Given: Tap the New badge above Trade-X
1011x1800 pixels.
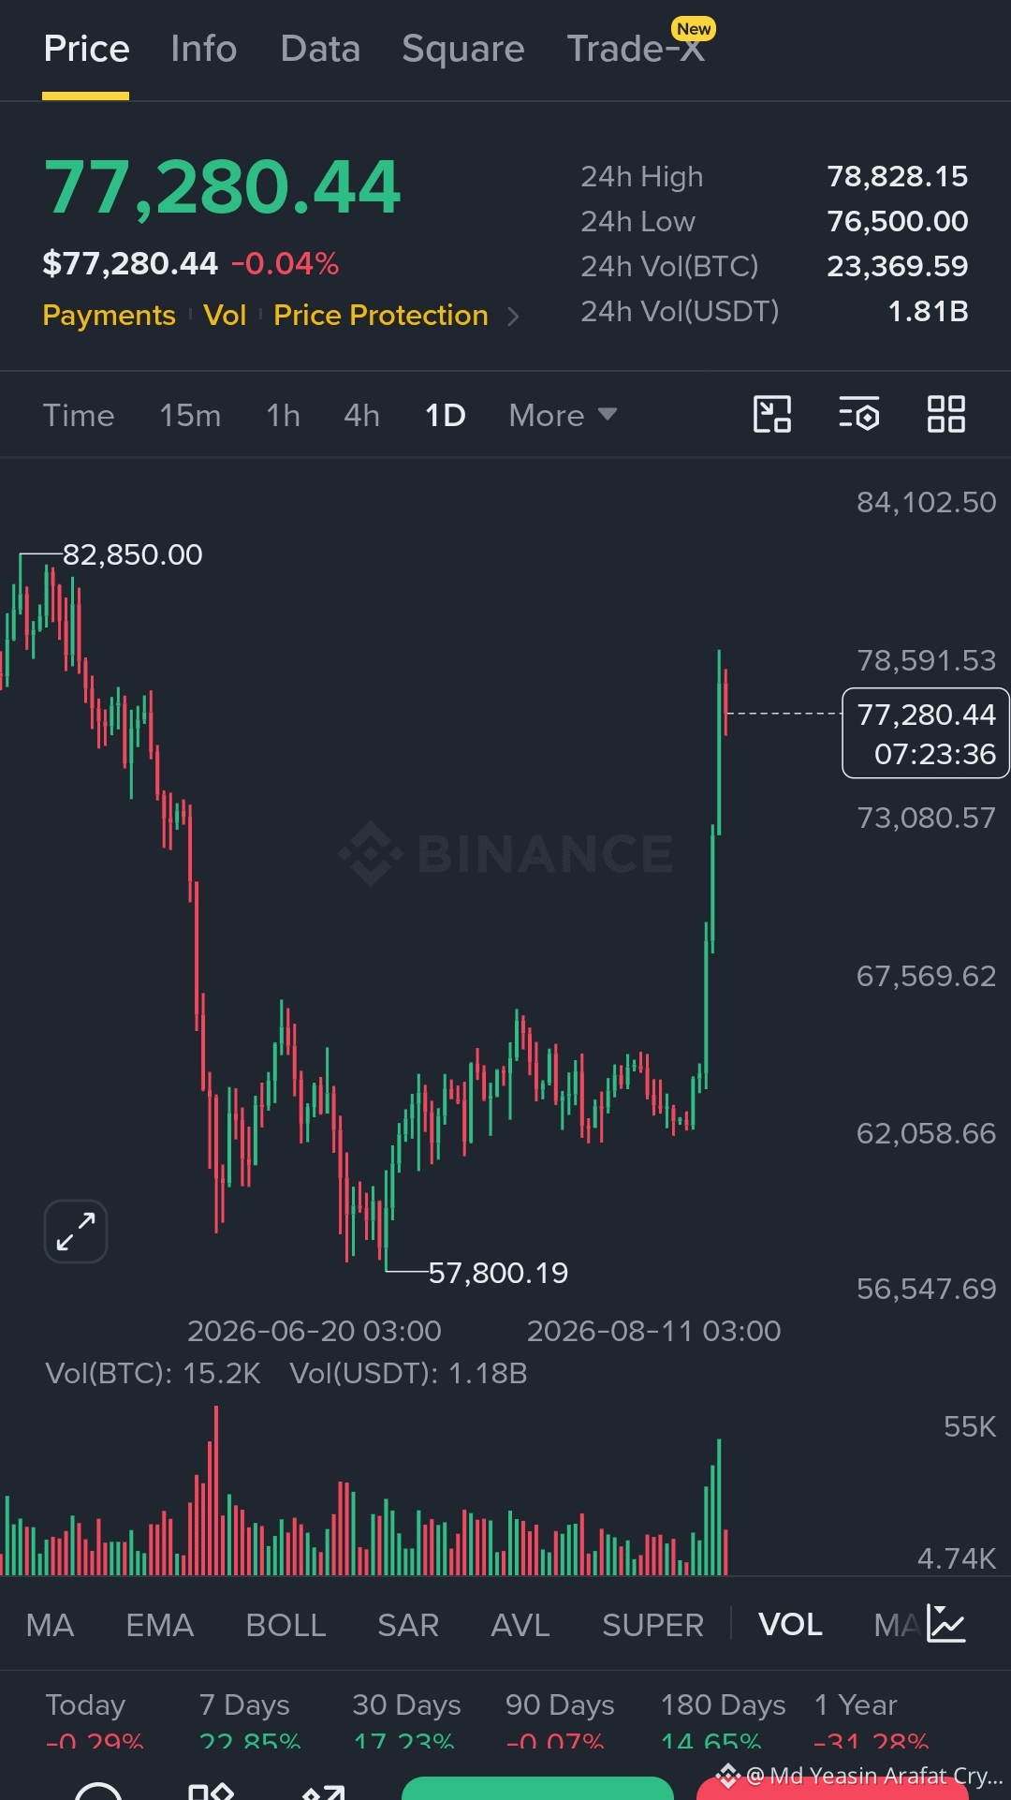Looking at the screenshot, I should (x=694, y=29).
